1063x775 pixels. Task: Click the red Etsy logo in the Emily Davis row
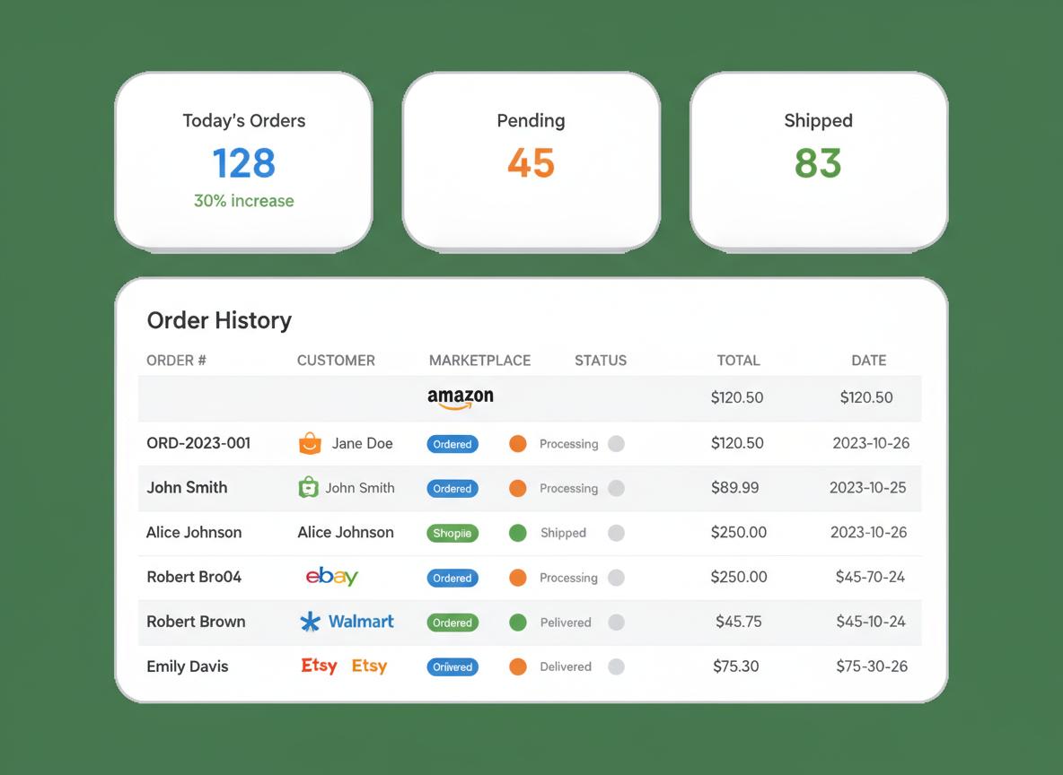tap(319, 666)
